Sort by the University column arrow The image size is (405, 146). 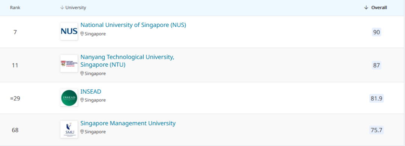[x=62, y=8]
